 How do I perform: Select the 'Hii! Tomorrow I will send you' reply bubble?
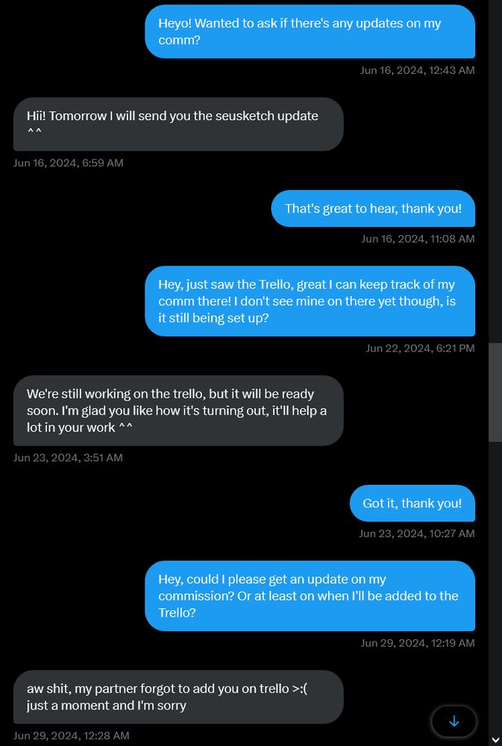(178, 124)
